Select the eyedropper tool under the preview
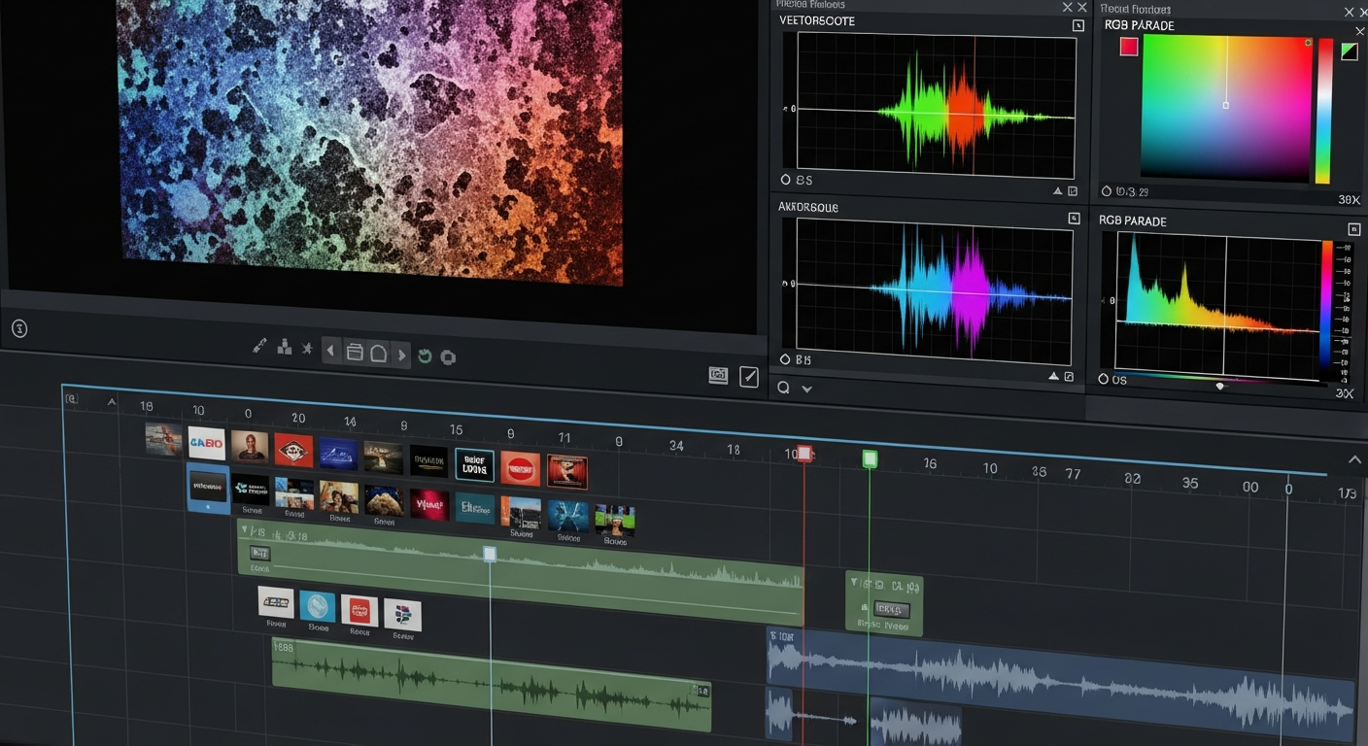Viewport: 1368px width, 746px height. [259, 345]
